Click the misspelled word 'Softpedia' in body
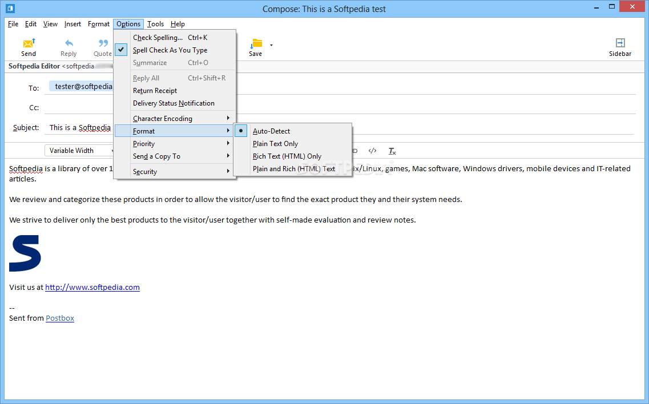The image size is (649, 404). tap(26, 169)
